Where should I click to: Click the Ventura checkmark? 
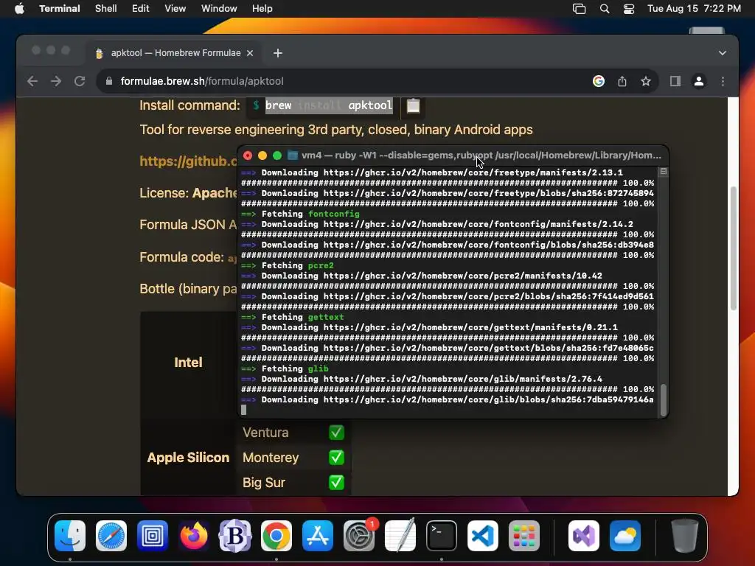coord(336,432)
